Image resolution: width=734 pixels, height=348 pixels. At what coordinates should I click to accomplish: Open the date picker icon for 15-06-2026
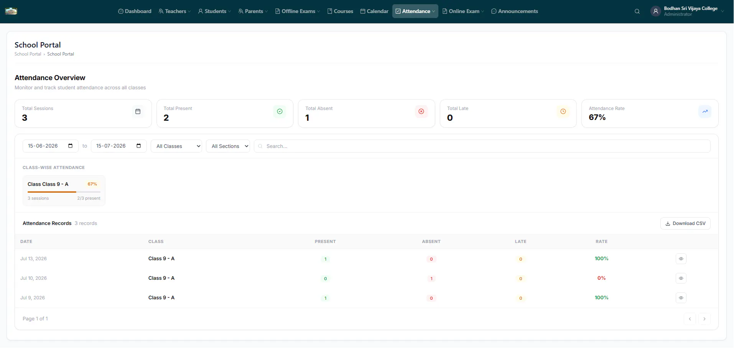pyautogui.click(x=71, y=146)
